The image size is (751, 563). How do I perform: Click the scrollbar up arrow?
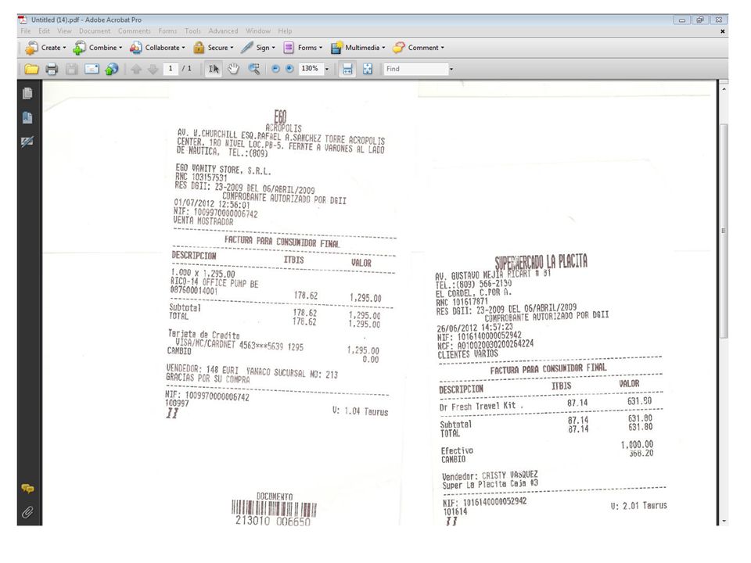click(x=724, y=89)
